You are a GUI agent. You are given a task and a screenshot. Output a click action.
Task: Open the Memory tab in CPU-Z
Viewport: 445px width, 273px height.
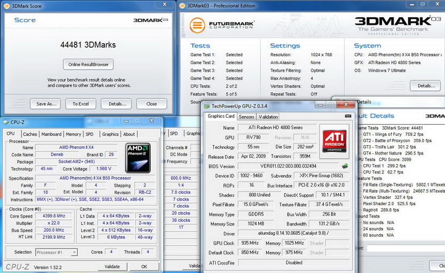(73, 134)
